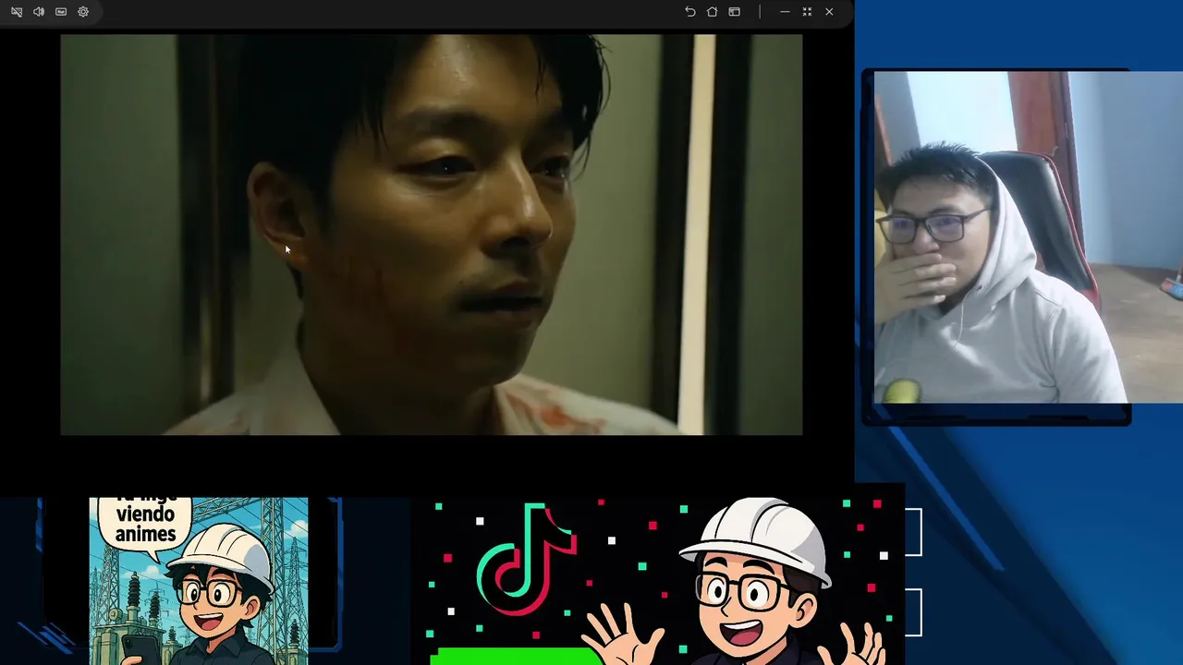1183x665 pixels.
Task: Close the mirroring window
Action: [829, 12]
